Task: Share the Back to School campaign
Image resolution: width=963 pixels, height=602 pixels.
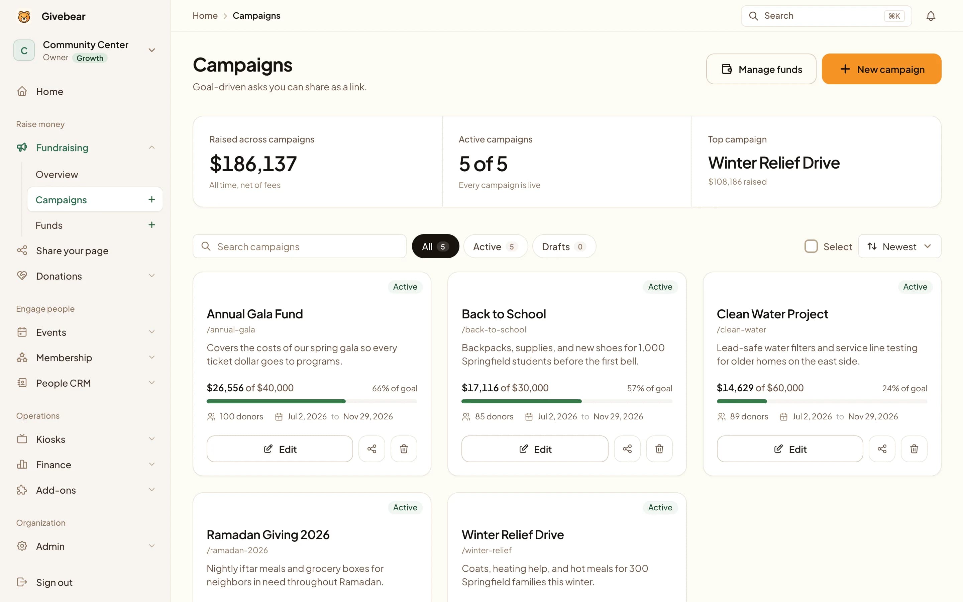Action: (627, 449)
